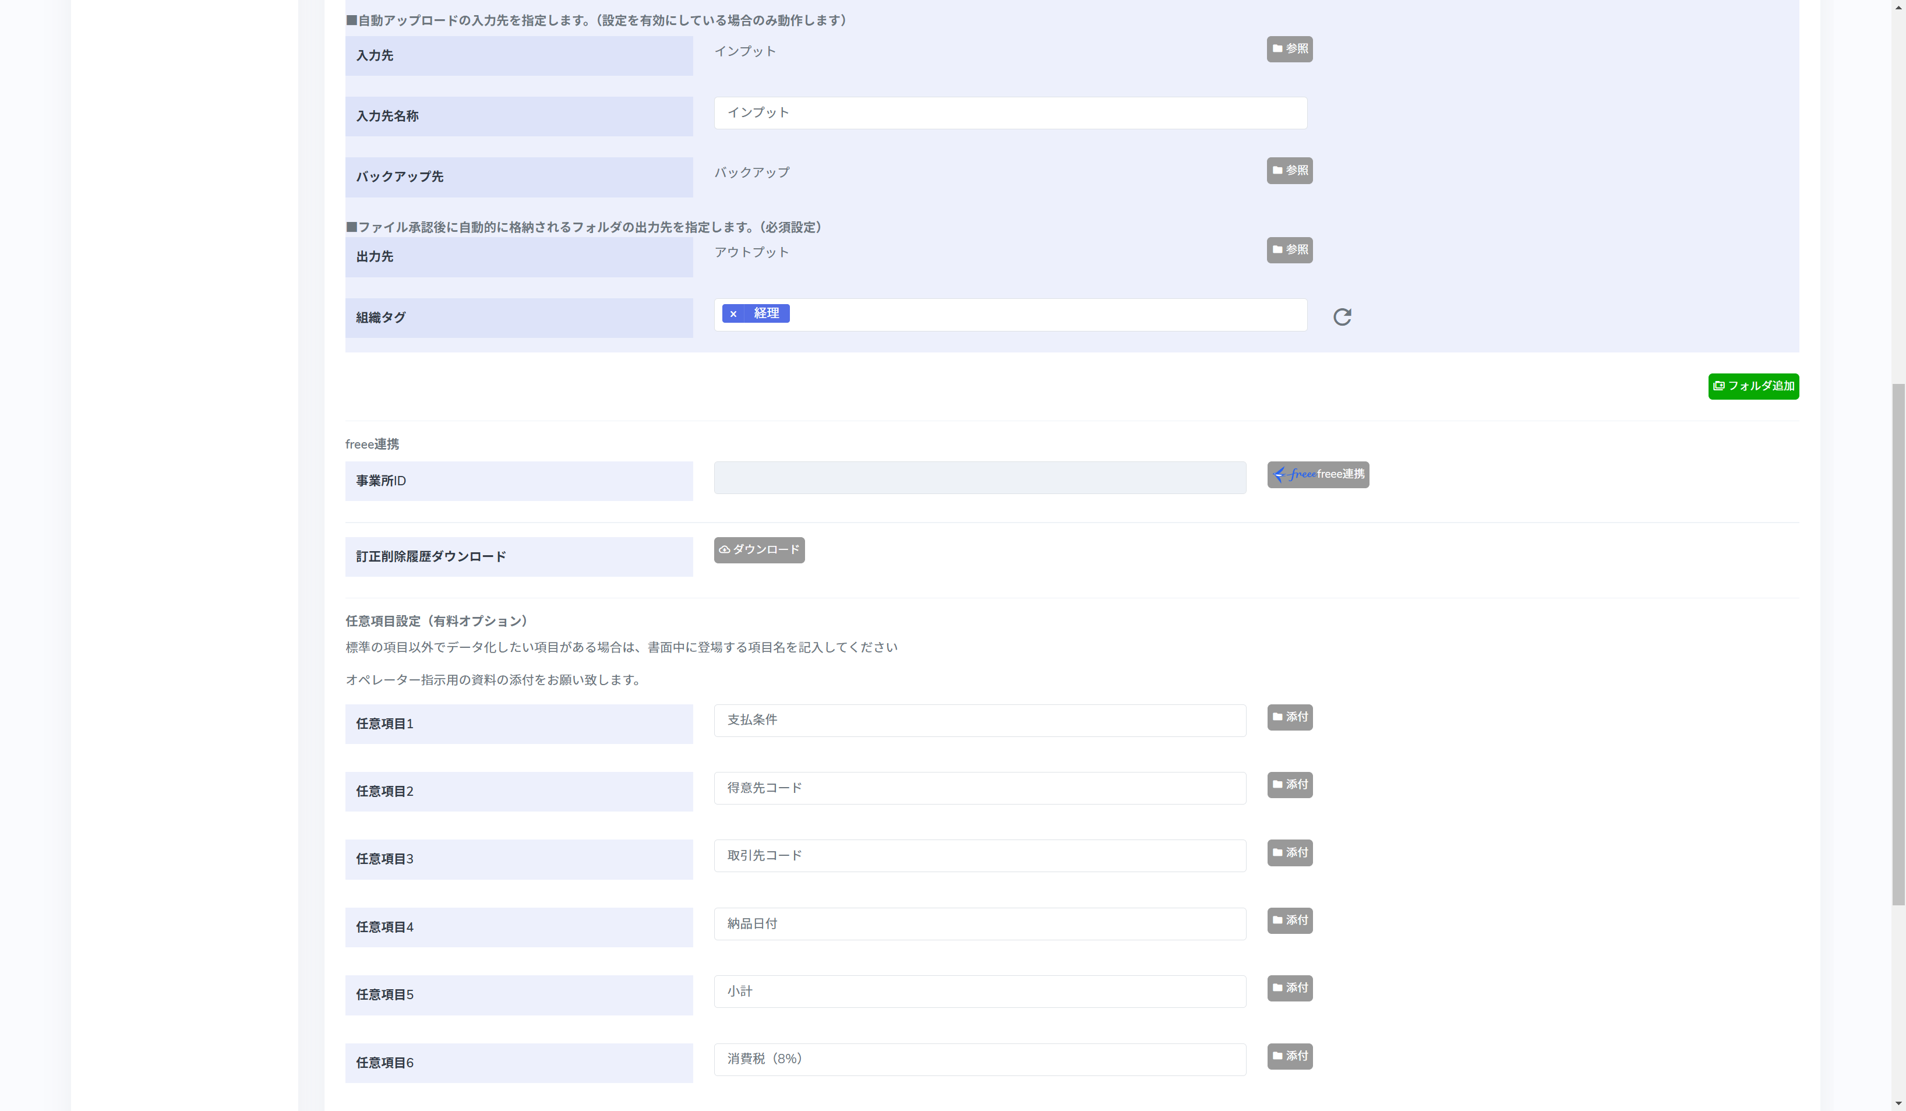
Task: Click 任意項目3 field containing 取引先コード
Action: 979,855
